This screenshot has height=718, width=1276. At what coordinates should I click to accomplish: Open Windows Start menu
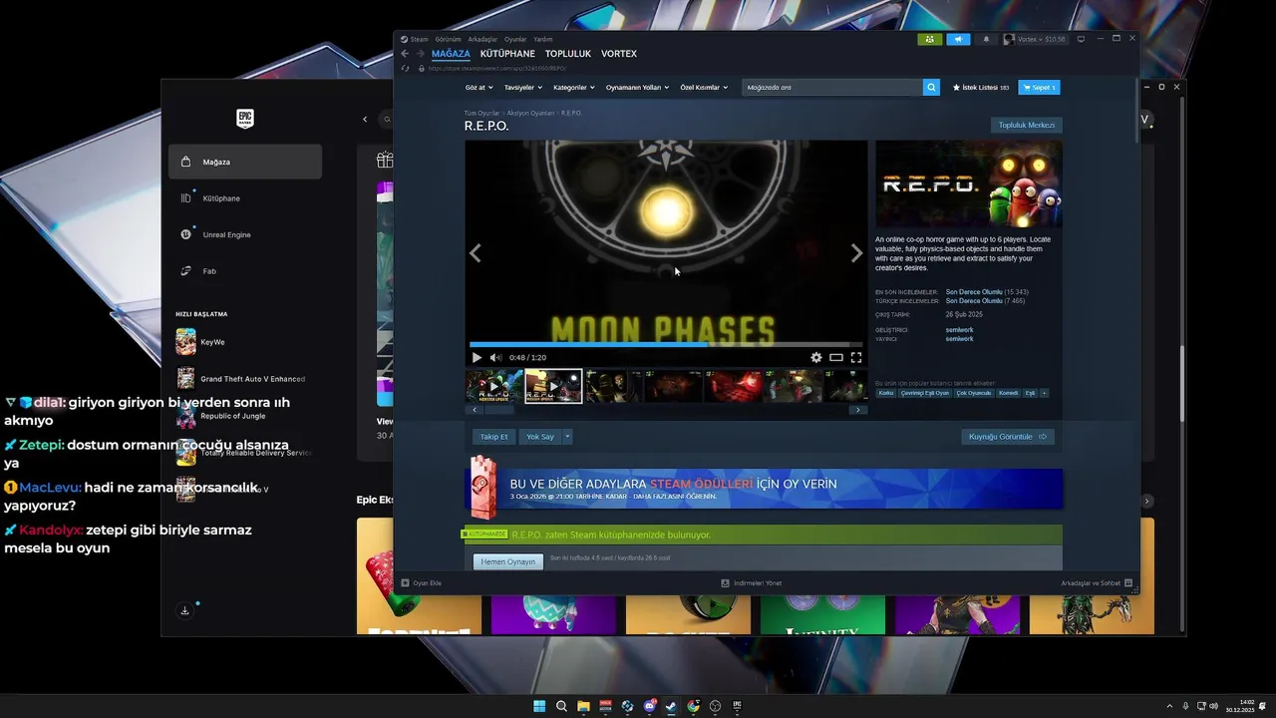click(539, 706)
